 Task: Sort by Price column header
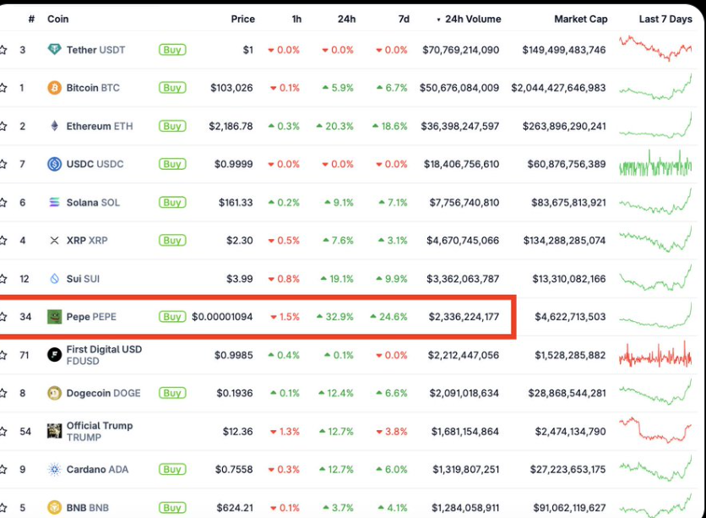point(242,19)
